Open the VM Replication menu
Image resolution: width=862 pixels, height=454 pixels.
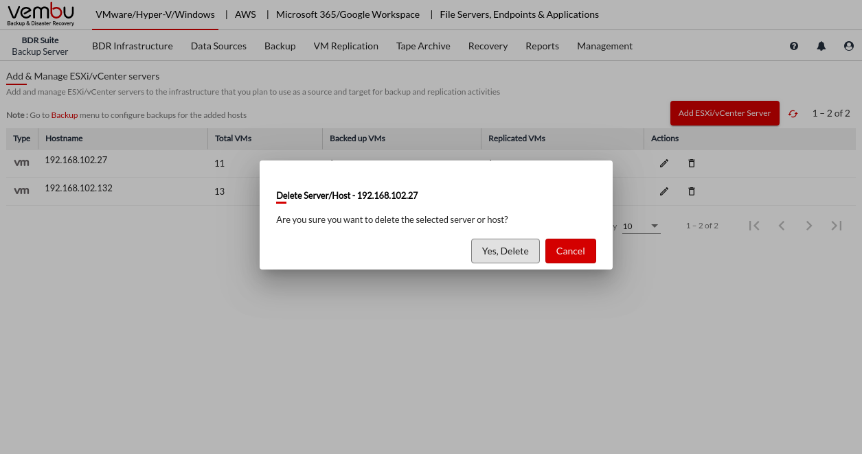[345, 46]
